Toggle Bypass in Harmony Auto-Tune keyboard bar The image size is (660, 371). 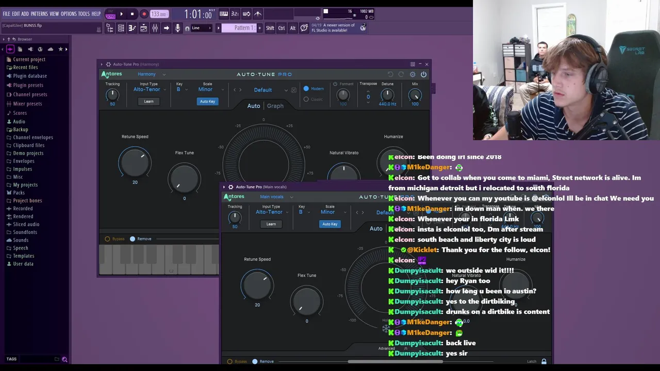(108, 239)
